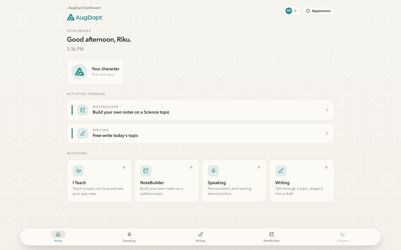Screen dimensions: 401x250
Task: Open NoteBuilder card via its arrow icon
Action: pyautogui.click(x=191, y=167)
